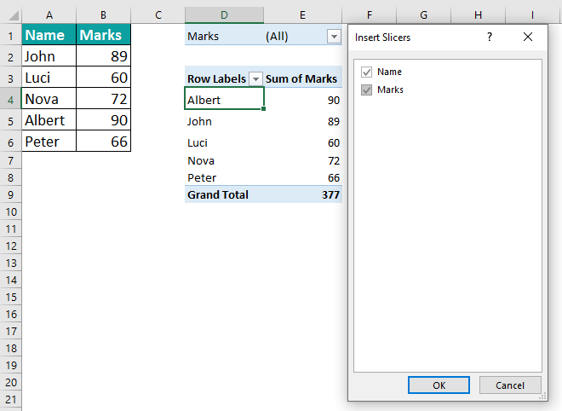The width and height of the screenshot is (562, 411).
Task: Select column C header
Action: coord(158,15)
